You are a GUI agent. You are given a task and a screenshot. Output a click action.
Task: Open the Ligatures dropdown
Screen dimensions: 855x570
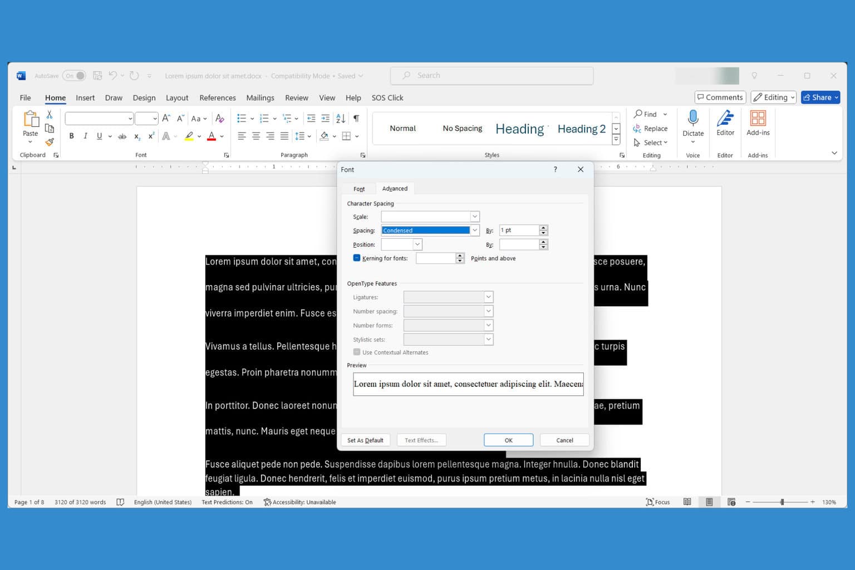pos(488,297)
